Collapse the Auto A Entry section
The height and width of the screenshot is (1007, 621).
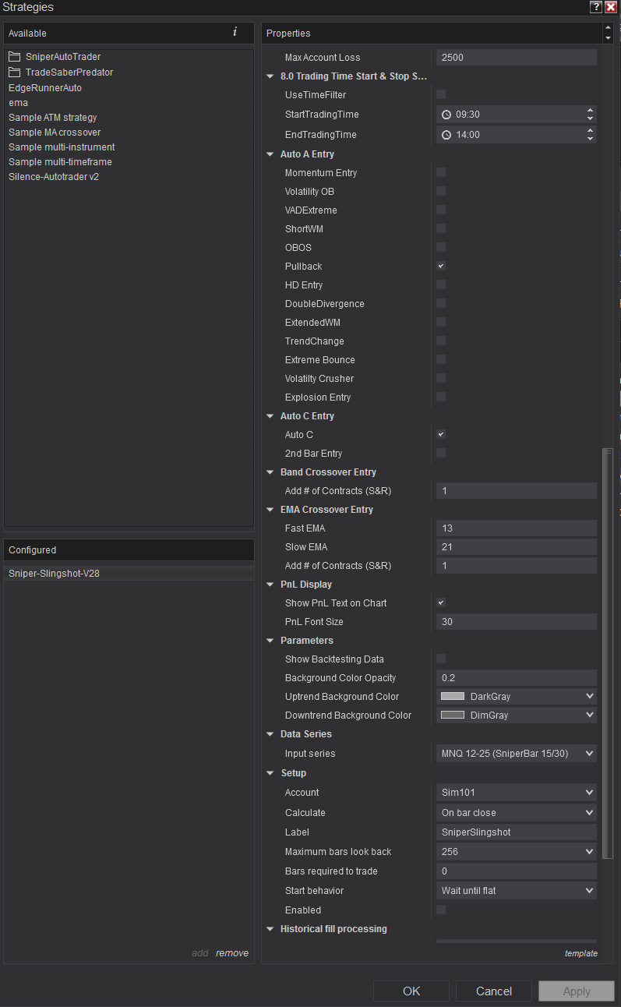pos(270,154)
